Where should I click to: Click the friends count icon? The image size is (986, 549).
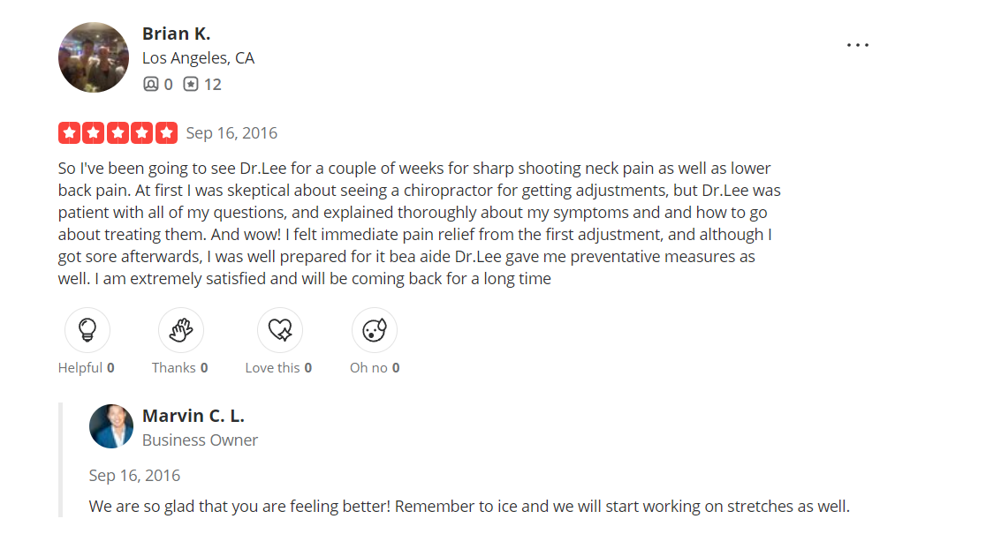click(x=151, y=85)
